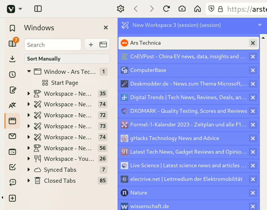
Task: Focus the Windows panel search field
Action: (x=53, y=45)
